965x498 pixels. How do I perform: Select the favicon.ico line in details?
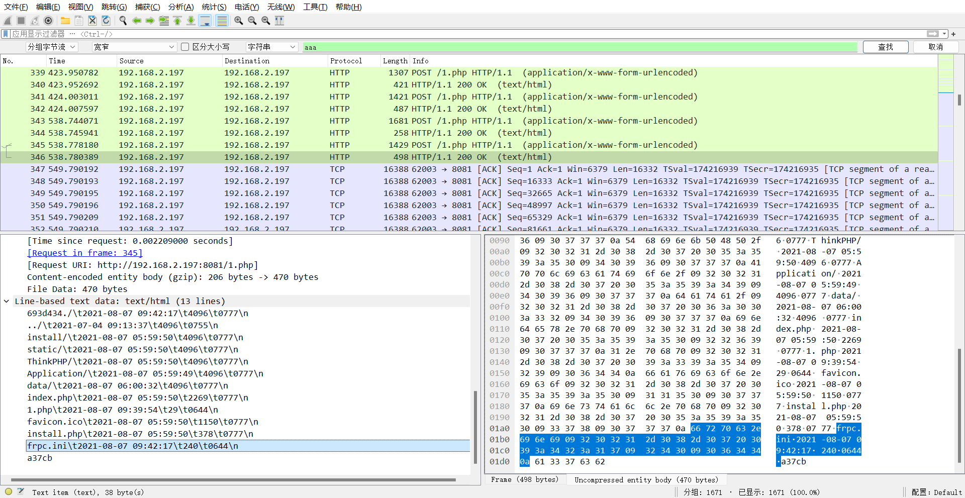click(143, 422)
